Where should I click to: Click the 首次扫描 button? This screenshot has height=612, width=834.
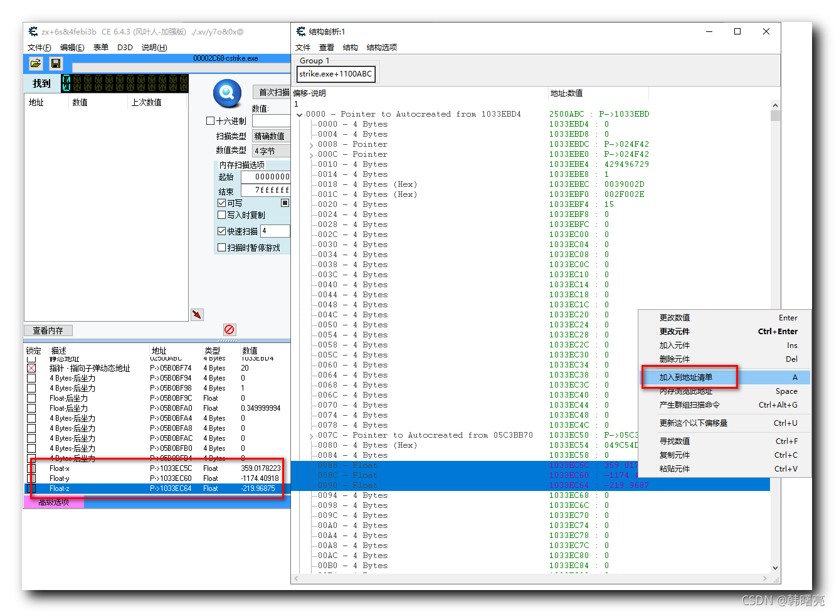pyautogui.click(x=272, y=92)
